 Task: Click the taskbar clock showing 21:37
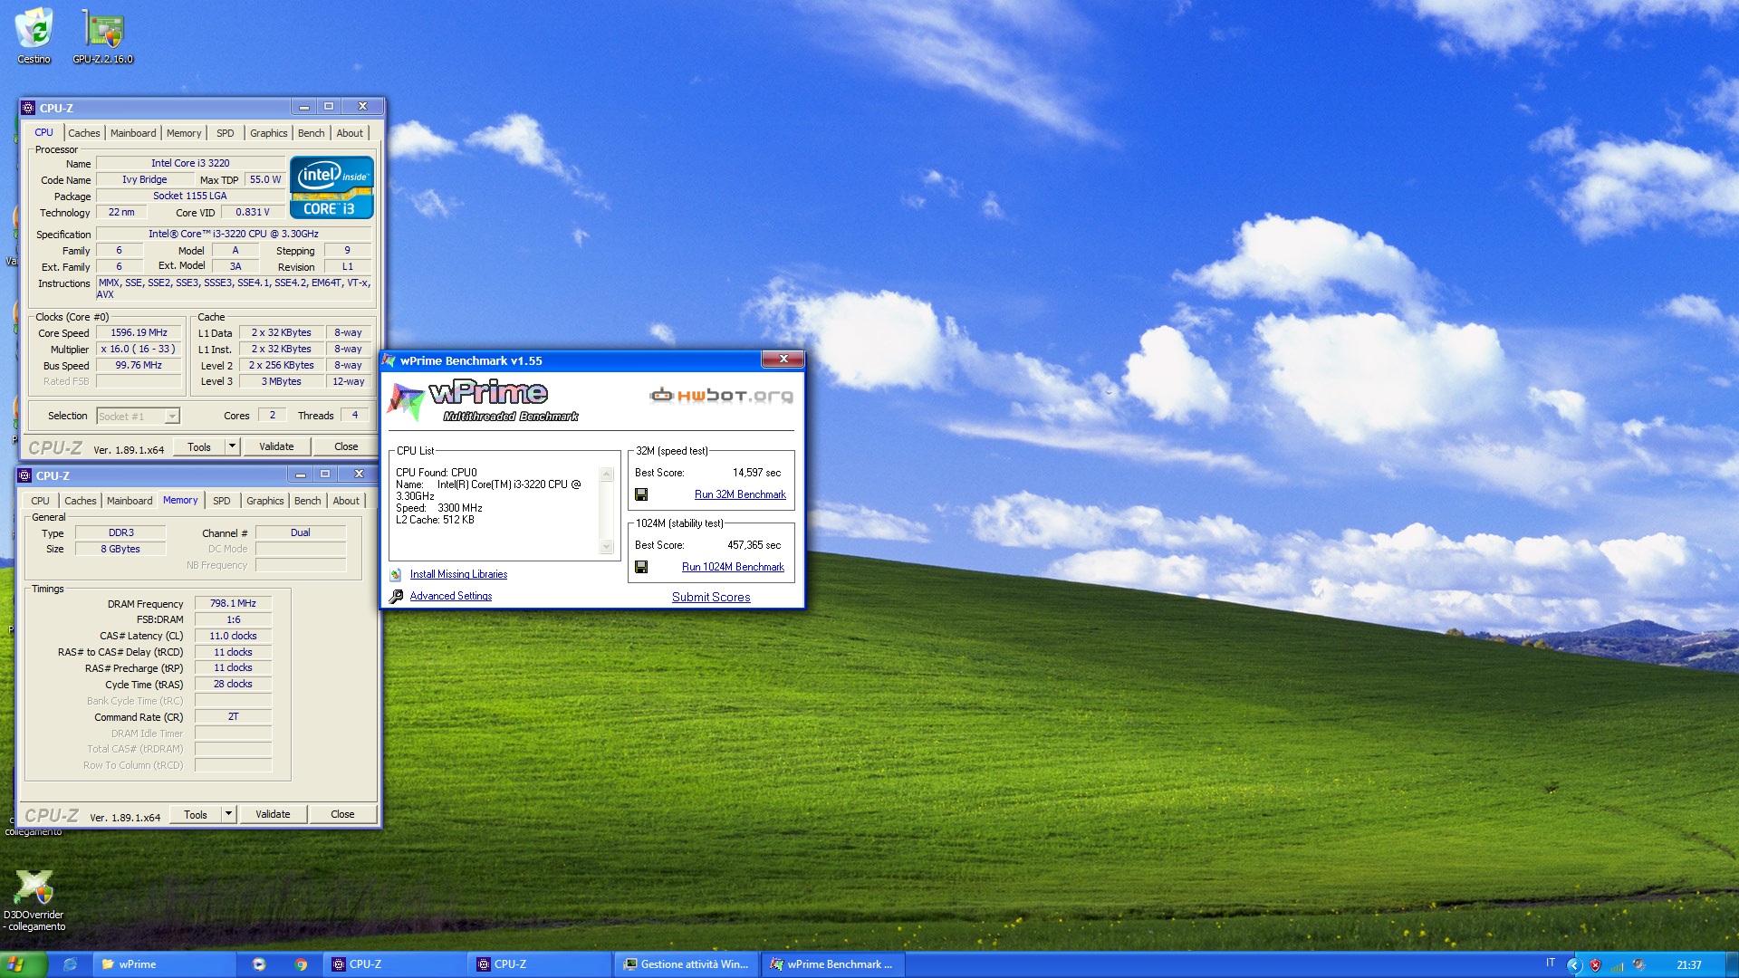pos(1688,965)
